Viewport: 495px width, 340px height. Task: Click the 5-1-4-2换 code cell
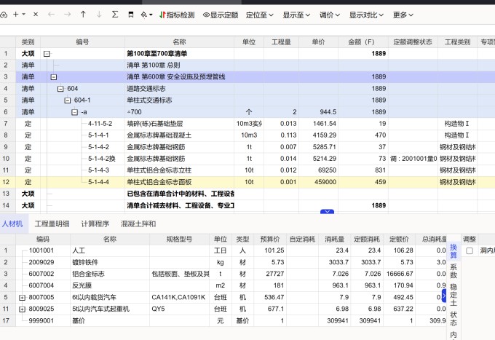click(102, 159)
